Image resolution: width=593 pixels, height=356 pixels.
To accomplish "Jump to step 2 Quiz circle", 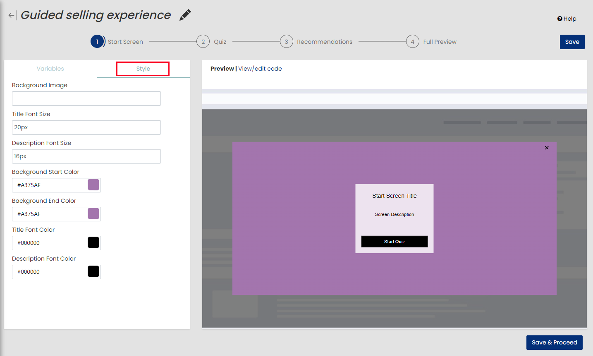I will [x=203, y=42].
